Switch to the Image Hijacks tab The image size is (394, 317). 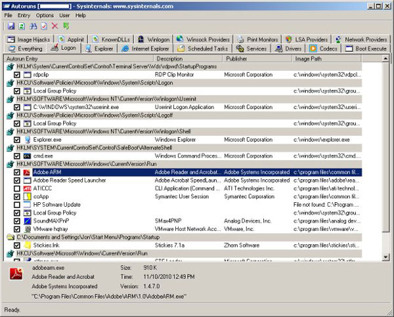(29, 39)
